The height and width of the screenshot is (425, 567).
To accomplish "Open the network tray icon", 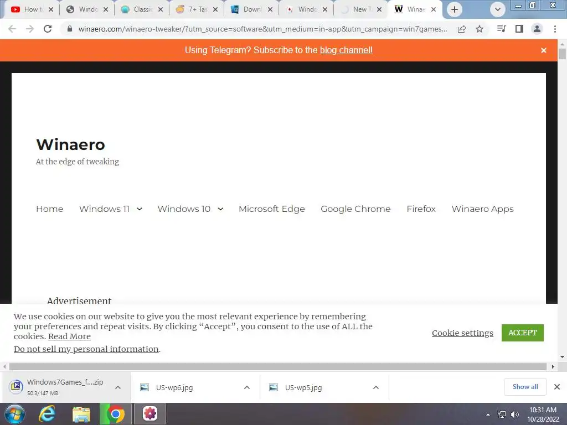I will coord(502,414).
